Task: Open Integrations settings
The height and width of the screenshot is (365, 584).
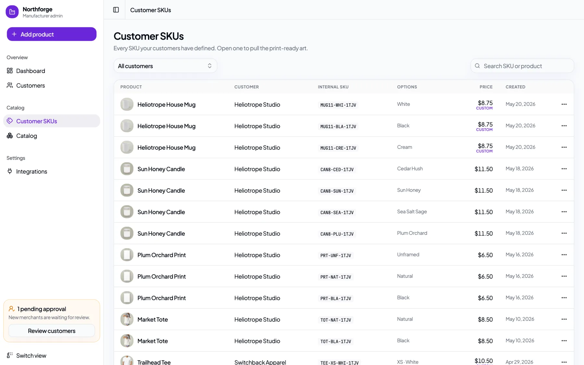Action: [52, 171]
